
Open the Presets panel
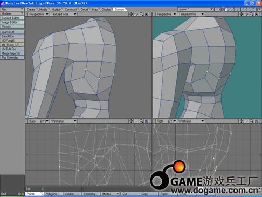(x=12, y=26)
